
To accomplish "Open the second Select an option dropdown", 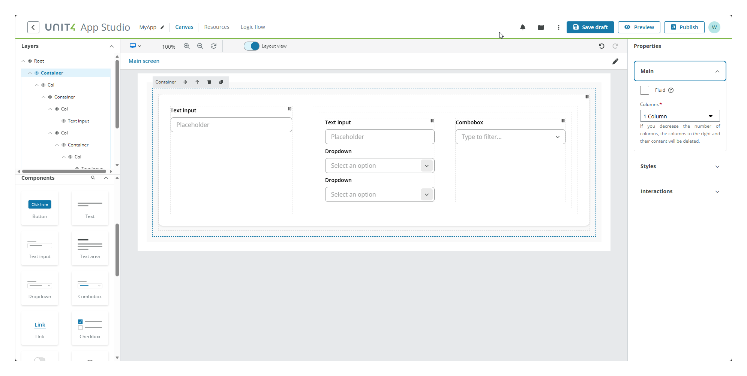I will (x=379, y=194).
